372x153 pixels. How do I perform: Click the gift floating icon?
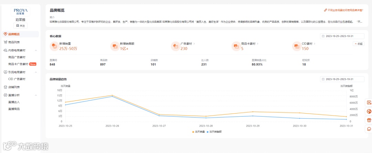coord(369,120)
